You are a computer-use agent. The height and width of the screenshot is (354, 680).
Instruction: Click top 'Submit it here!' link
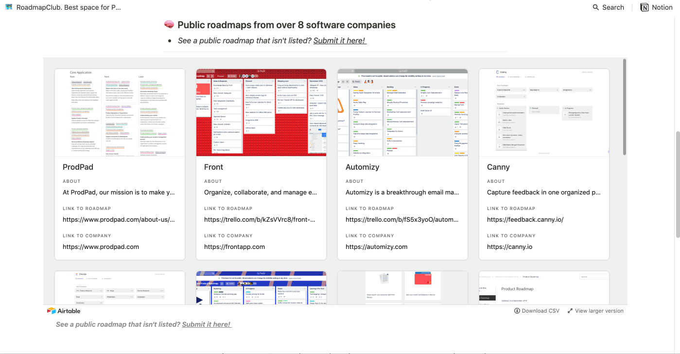click(x=340, y=40)
